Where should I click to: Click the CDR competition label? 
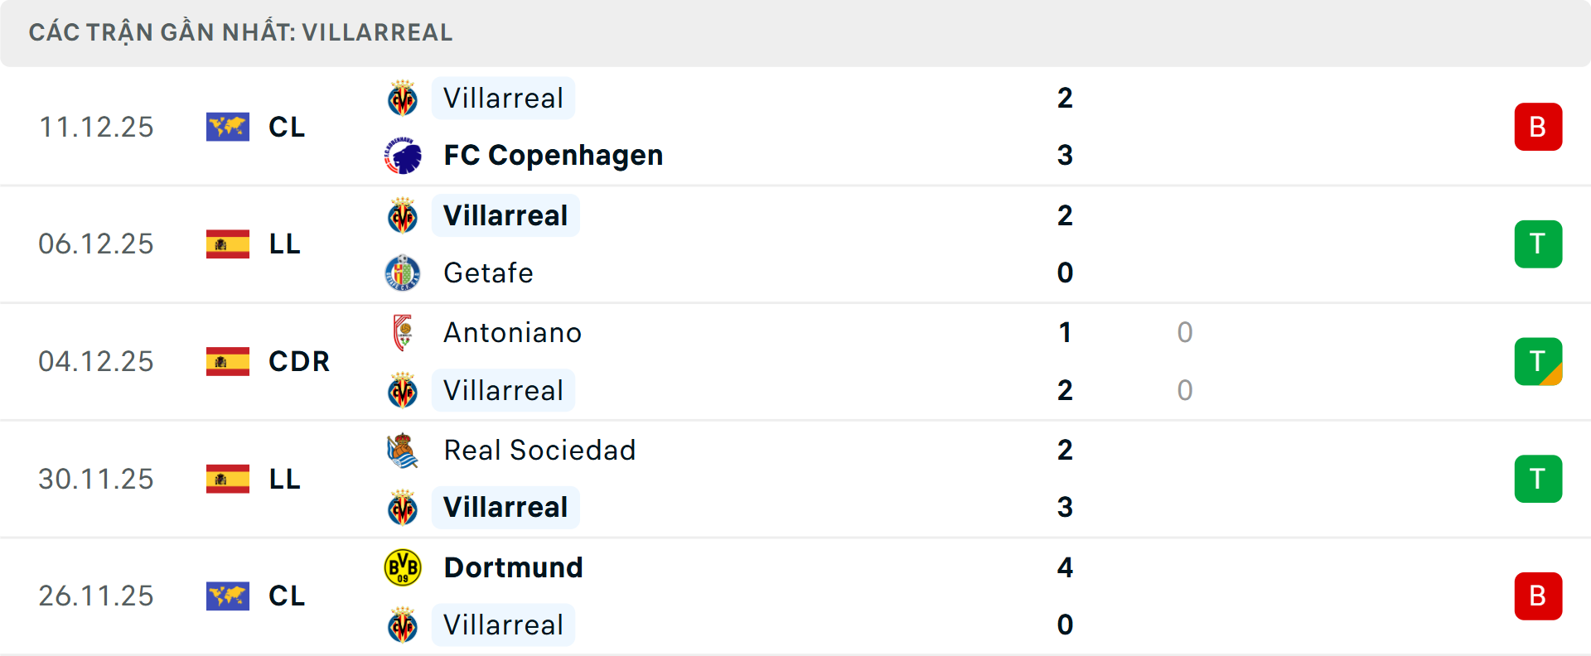(x=299, y=361)
